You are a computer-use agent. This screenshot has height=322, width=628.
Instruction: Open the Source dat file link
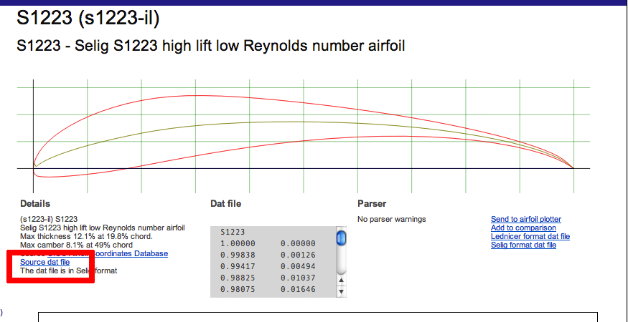[x=44, y=262]
